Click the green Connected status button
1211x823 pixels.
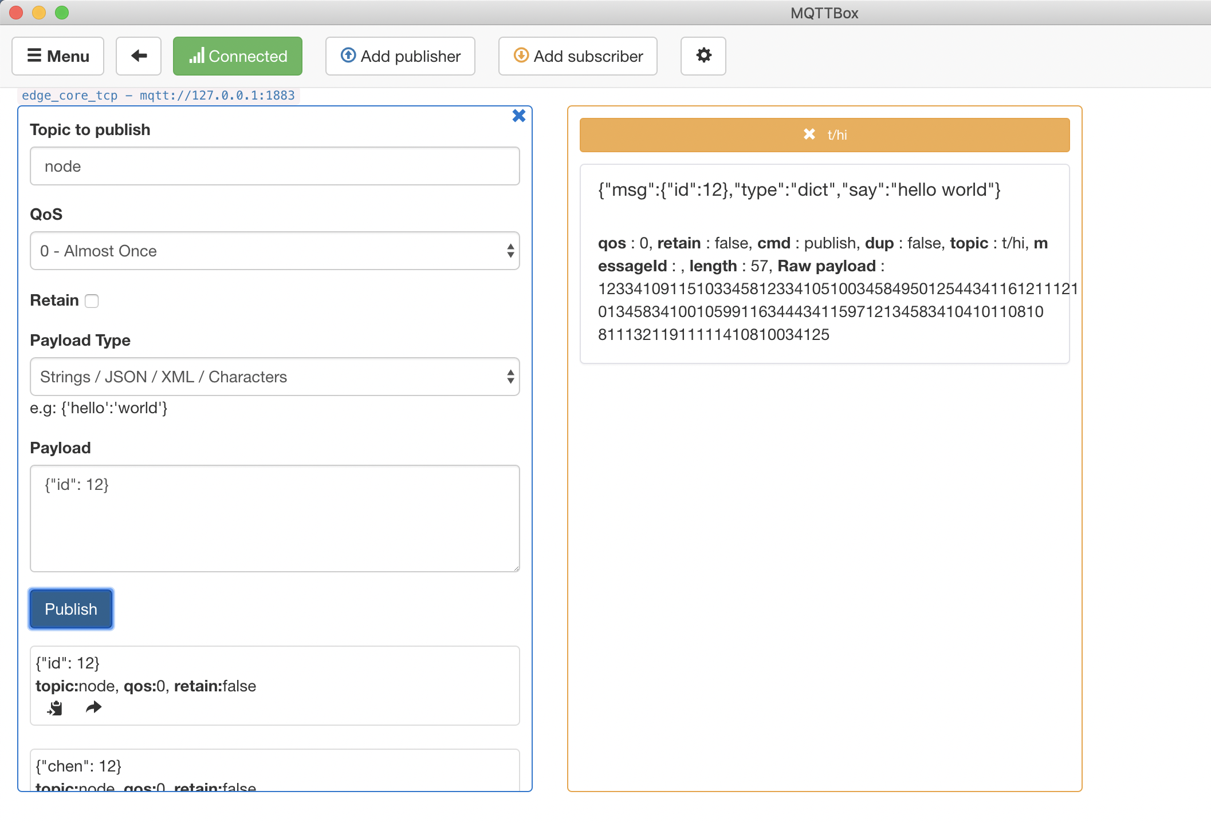click(238, 56)
